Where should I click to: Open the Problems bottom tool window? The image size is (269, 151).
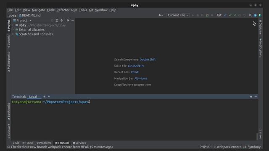pos(44,143)
